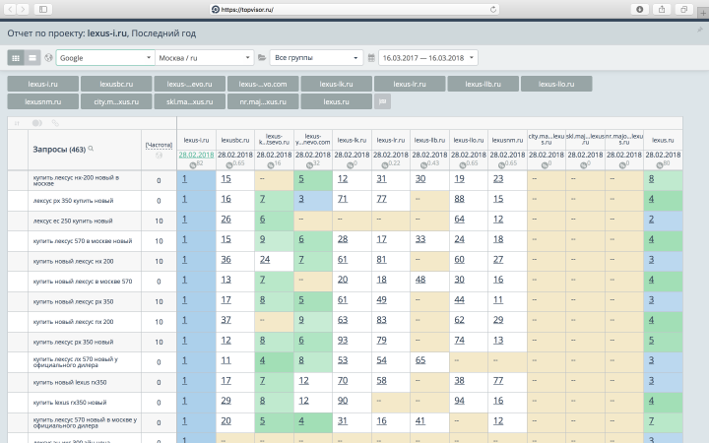
Task: Click the link chain icon above queries
Action: click(x=55, y=123)
